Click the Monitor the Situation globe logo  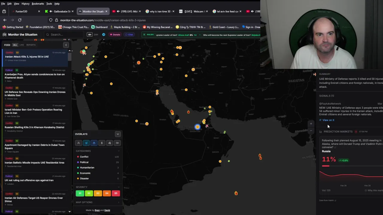point(4,35)
